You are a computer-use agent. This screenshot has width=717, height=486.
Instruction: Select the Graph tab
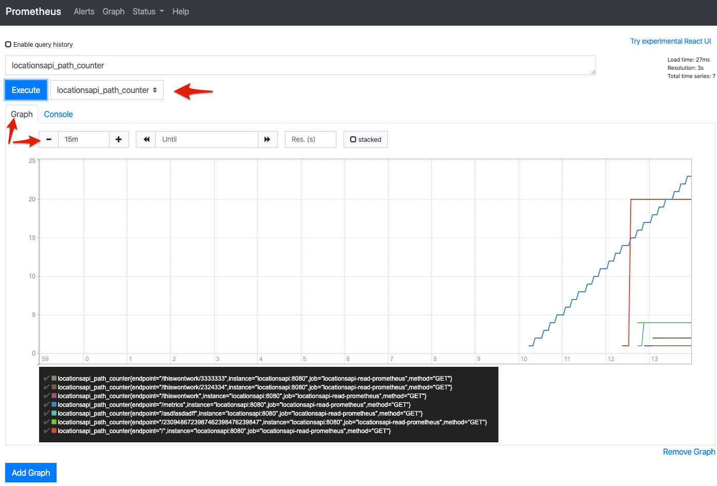[x=21, y=114]
